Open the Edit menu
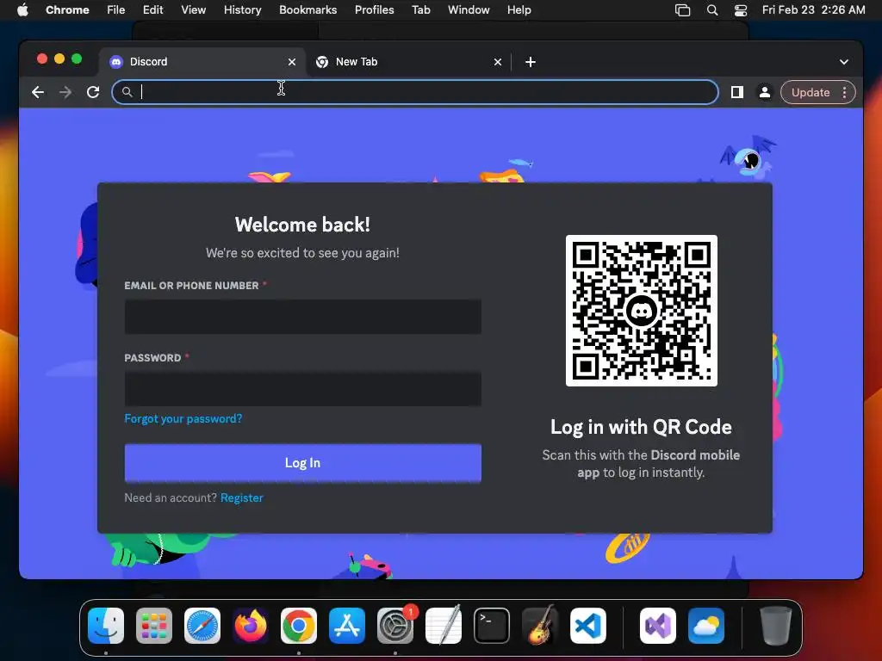The width and height of the screenshot is (882, 661). click(153, 10)
